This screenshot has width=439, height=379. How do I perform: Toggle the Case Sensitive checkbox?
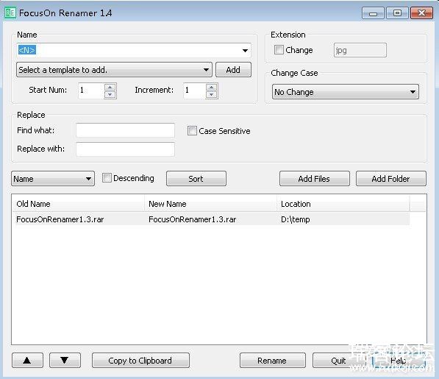point(192,131)
